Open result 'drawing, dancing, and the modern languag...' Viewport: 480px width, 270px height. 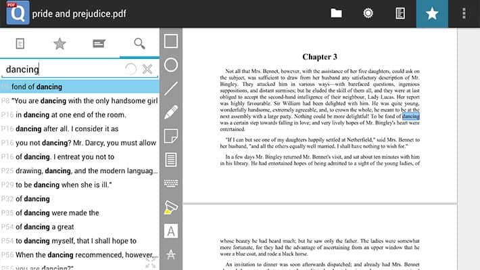click(80, 171)
